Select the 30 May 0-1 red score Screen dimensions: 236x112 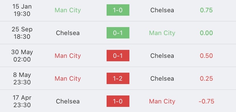coord(118,56)
